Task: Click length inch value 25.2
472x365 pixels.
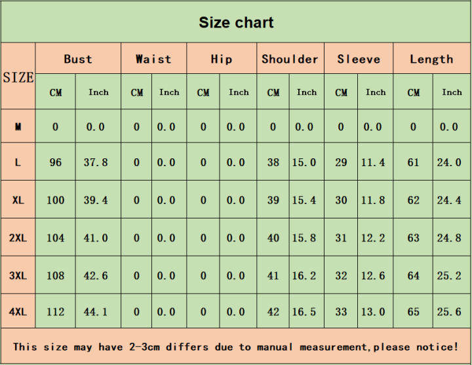Action: (x=449, y=275)
